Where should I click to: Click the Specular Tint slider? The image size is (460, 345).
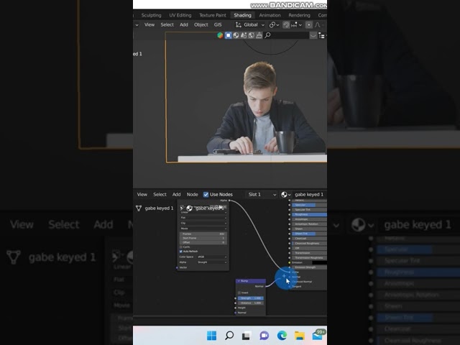[309, 210]
